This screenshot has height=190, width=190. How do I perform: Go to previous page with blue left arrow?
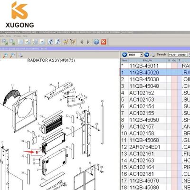click(x=124, y=55)
